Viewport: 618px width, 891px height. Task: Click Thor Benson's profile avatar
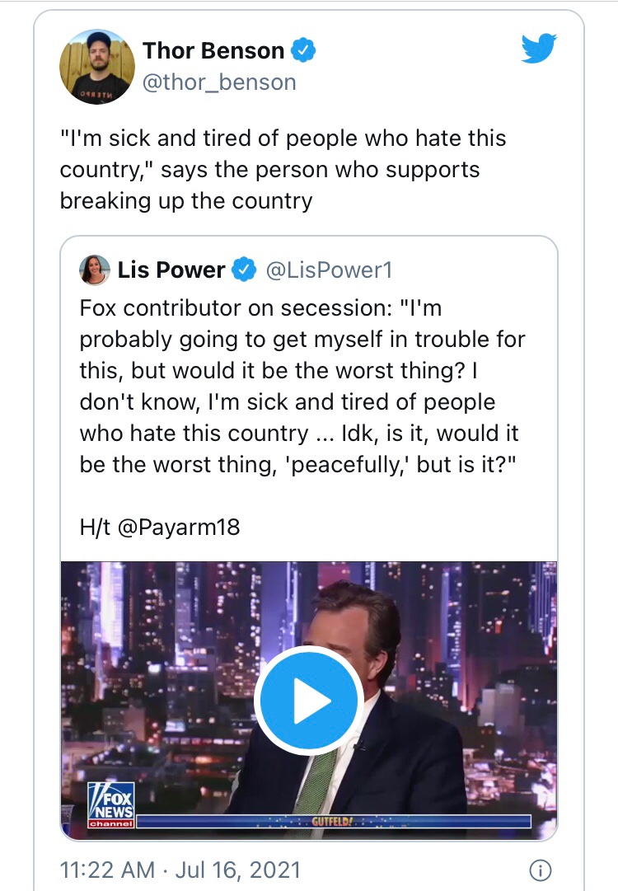click(97, 67)
